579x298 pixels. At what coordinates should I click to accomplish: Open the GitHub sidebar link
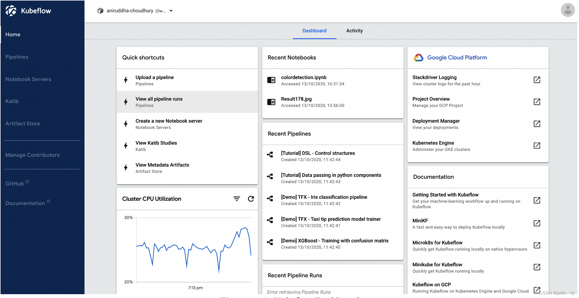click(17, 183)
